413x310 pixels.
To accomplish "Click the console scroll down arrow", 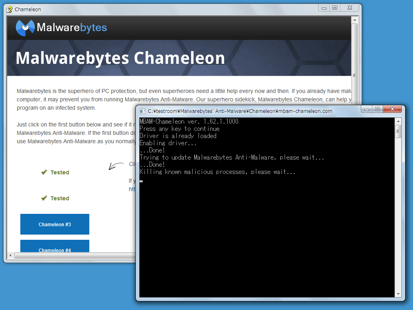I will 398,294.
